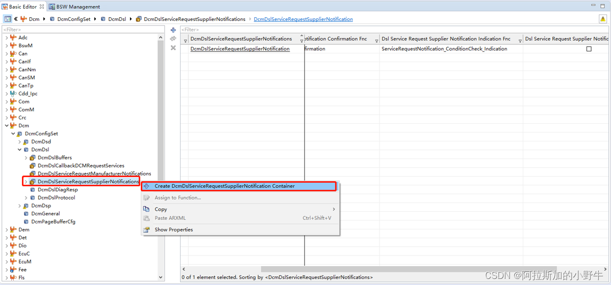Click the duplicate element icon beside the table

coord(174,39)
